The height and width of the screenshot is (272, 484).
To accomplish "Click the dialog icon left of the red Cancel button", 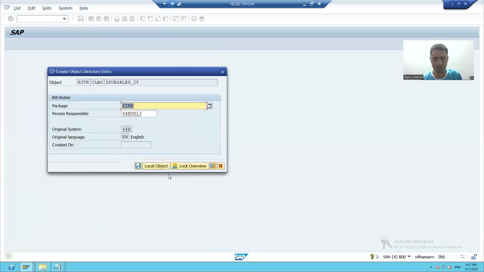I will [213, 166].
